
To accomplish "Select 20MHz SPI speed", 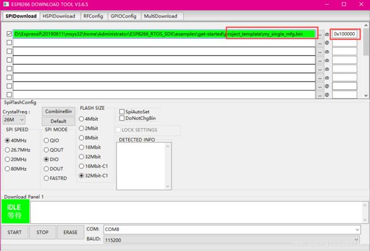I will (x=15, y=159).
